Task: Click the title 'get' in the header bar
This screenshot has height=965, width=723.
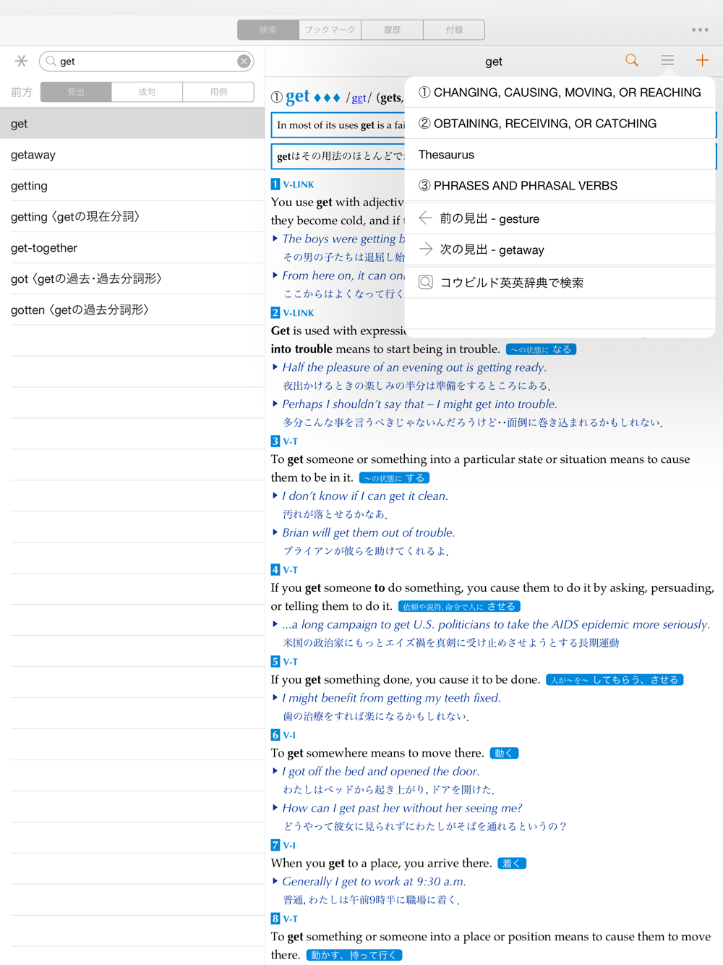Action: tap(494, 61)
